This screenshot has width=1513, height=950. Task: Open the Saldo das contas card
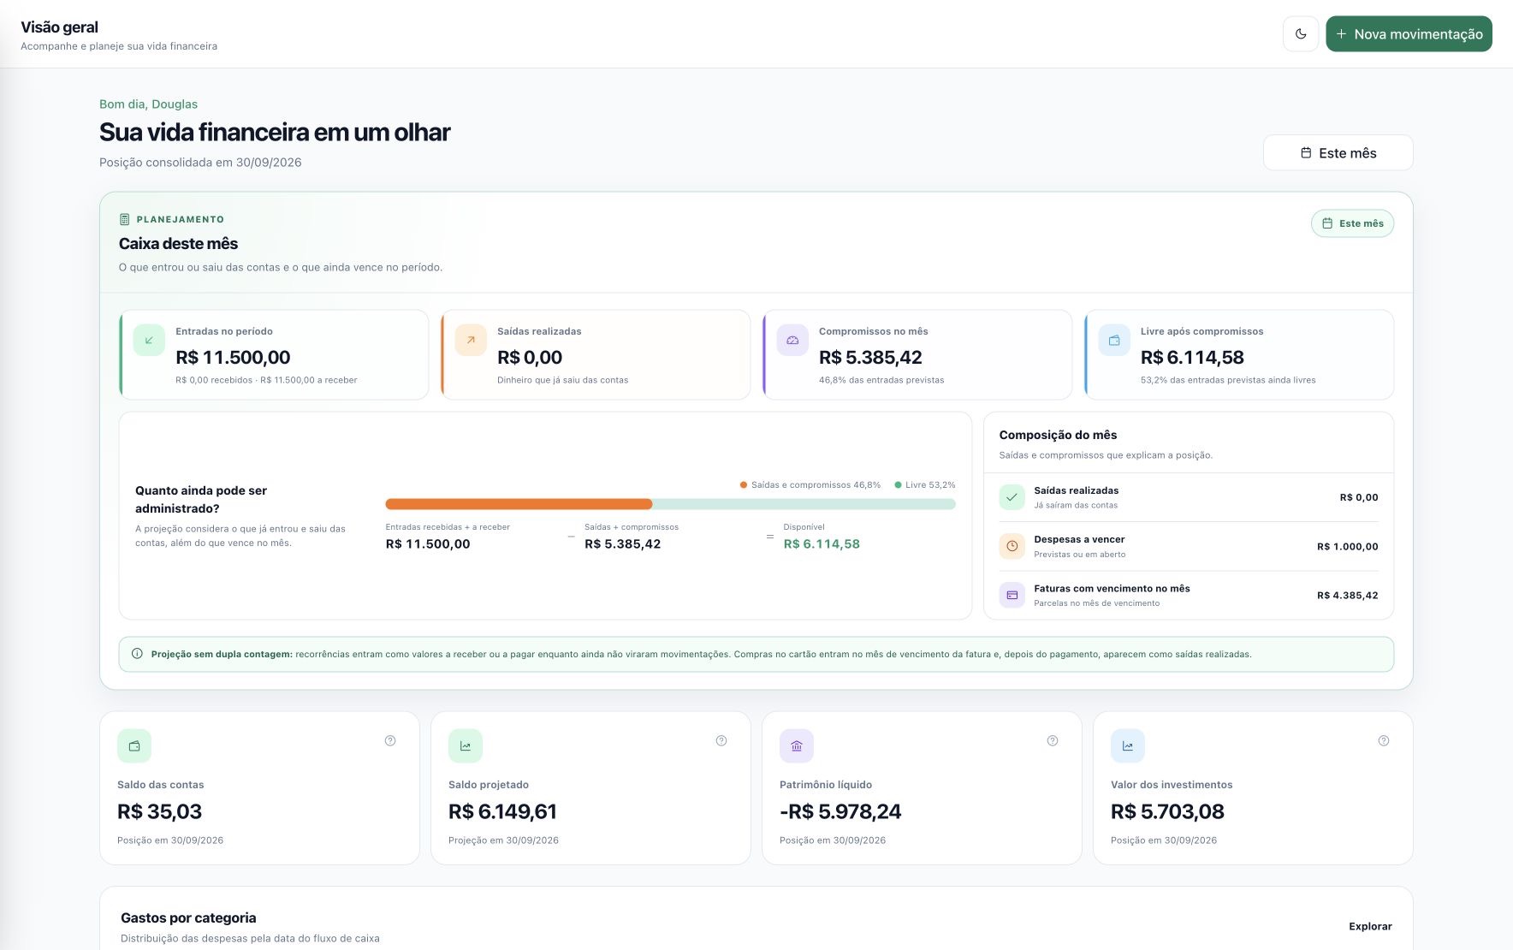coord(259,788)
